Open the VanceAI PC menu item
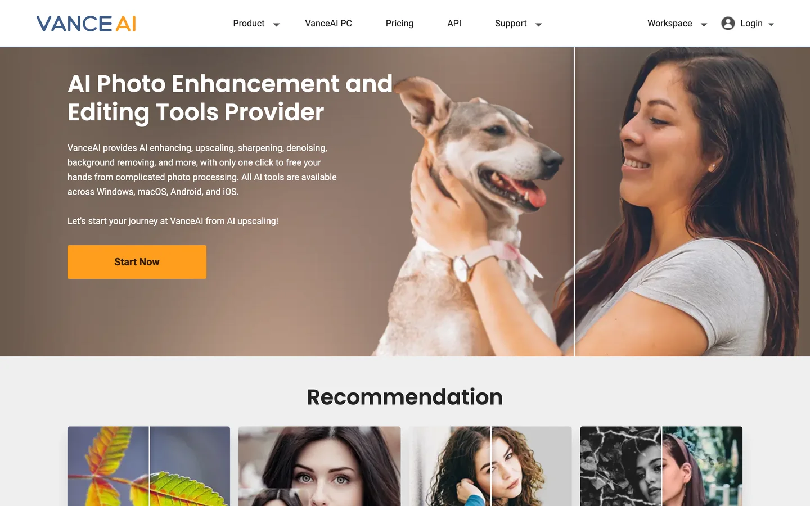The image size is (810, 506). pos(328,24)
